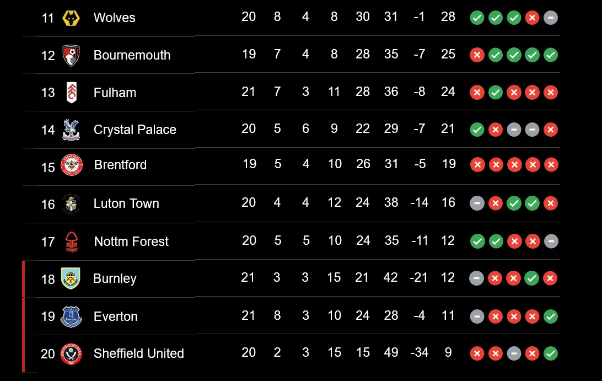Image resolution: width=602 pixels, height=381 pixels.
Task: Click Burnley's only win form icon
Action: point(532,278)
